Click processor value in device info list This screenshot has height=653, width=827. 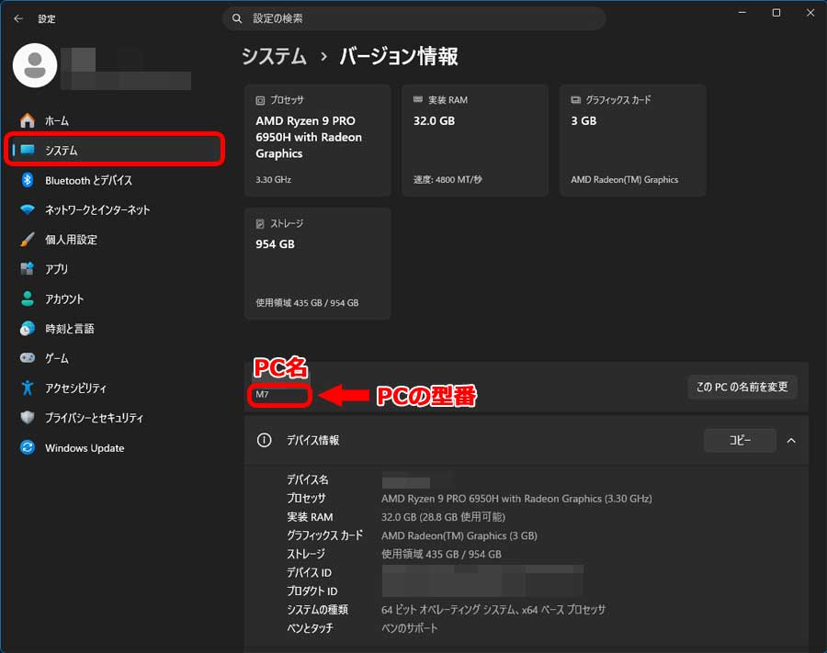click(x=516, y=499)
